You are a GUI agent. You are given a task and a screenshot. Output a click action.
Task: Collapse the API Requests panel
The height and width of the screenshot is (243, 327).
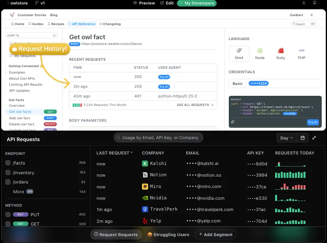tap(314, 138)
